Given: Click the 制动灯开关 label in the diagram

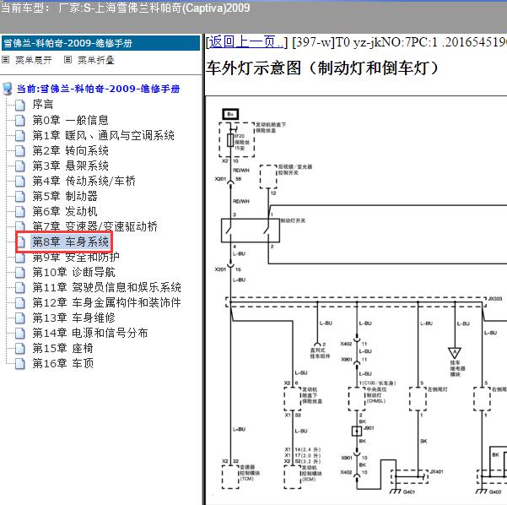Looking at the screenshot, I should (x=293, y=220).
